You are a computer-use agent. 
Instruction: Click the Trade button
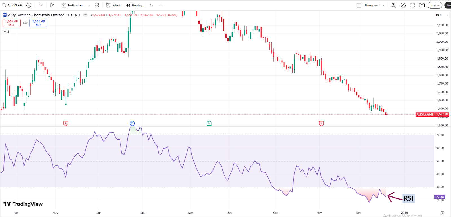pos(435,5)
